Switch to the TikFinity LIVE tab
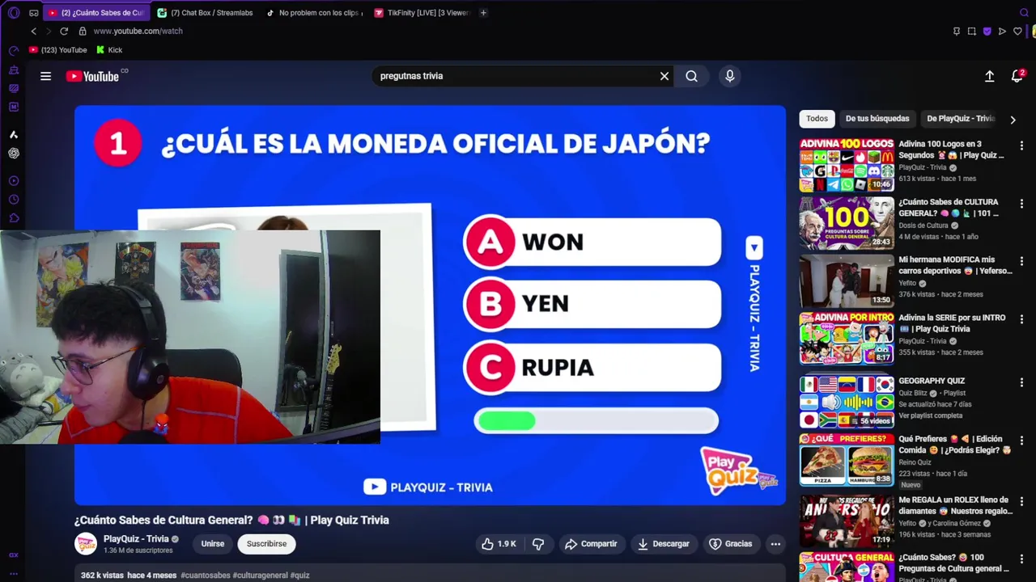Screen dimensions: 1036x582 (422, 13)
